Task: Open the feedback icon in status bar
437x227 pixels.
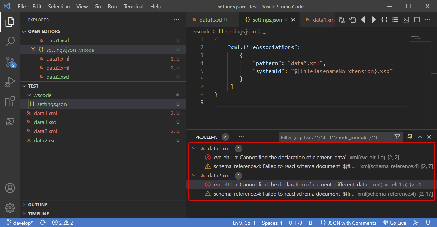Action: pos(416,223)
